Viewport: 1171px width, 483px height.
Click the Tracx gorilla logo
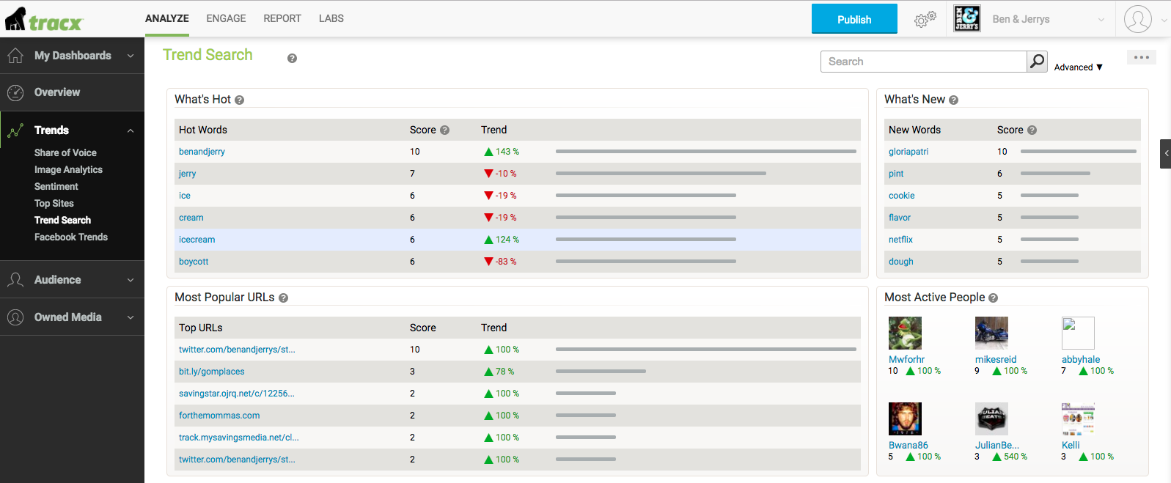coord(44,19)
